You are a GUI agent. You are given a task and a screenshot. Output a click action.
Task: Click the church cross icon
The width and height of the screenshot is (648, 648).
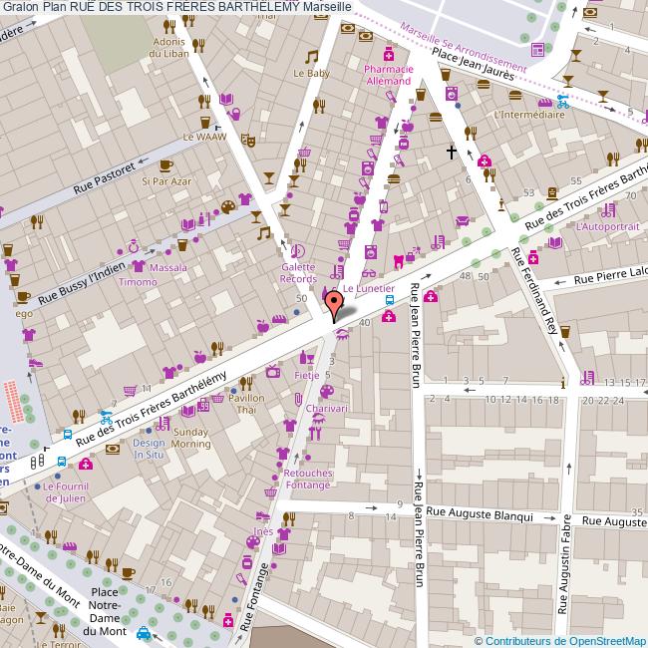(x=452, y=153)
